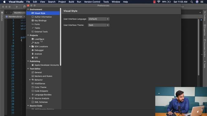Click the Run play button in main toolbar
This screenshot has height=116, width=207.
[x=17, y=6]
